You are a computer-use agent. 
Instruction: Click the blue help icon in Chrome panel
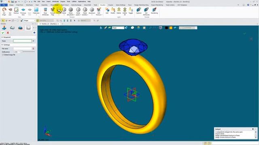point(34,33)
